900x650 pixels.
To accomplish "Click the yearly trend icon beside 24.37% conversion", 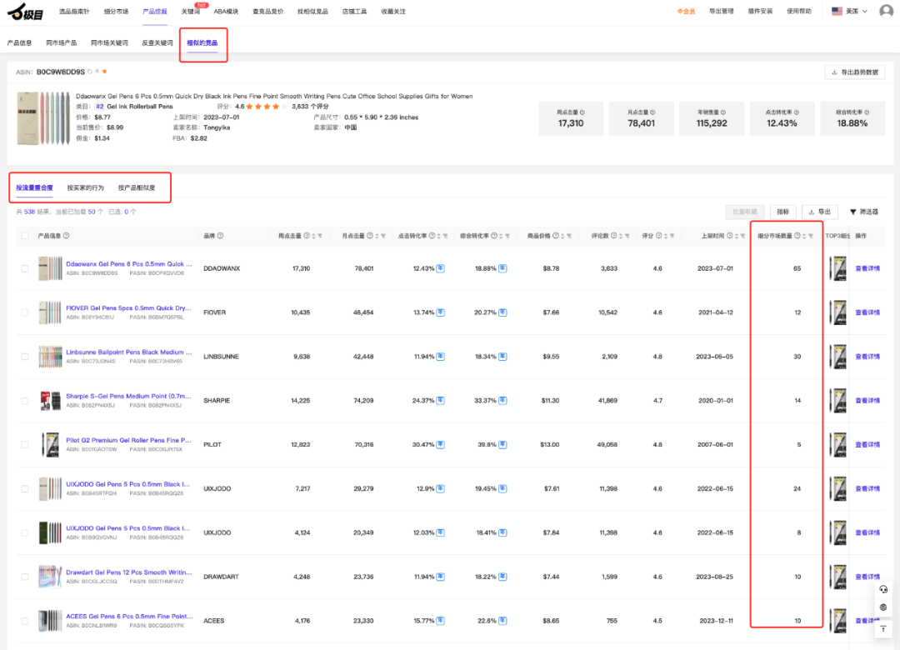I will [x=440, y=400].
